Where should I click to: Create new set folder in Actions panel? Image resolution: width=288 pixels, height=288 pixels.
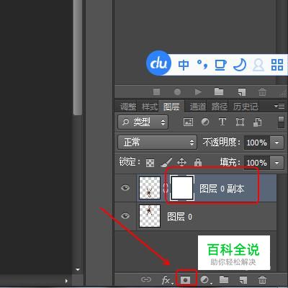coord(219,91)
